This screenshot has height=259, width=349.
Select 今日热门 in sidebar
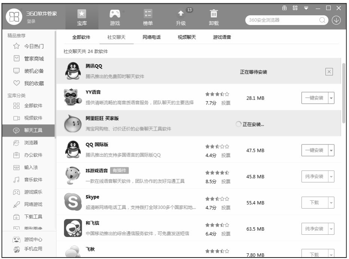(28, 46)
